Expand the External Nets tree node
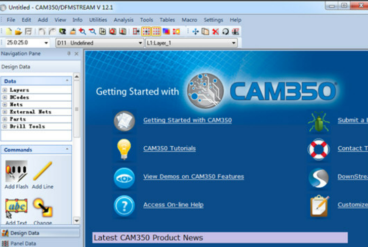368x247 pixels. [5, 112]
